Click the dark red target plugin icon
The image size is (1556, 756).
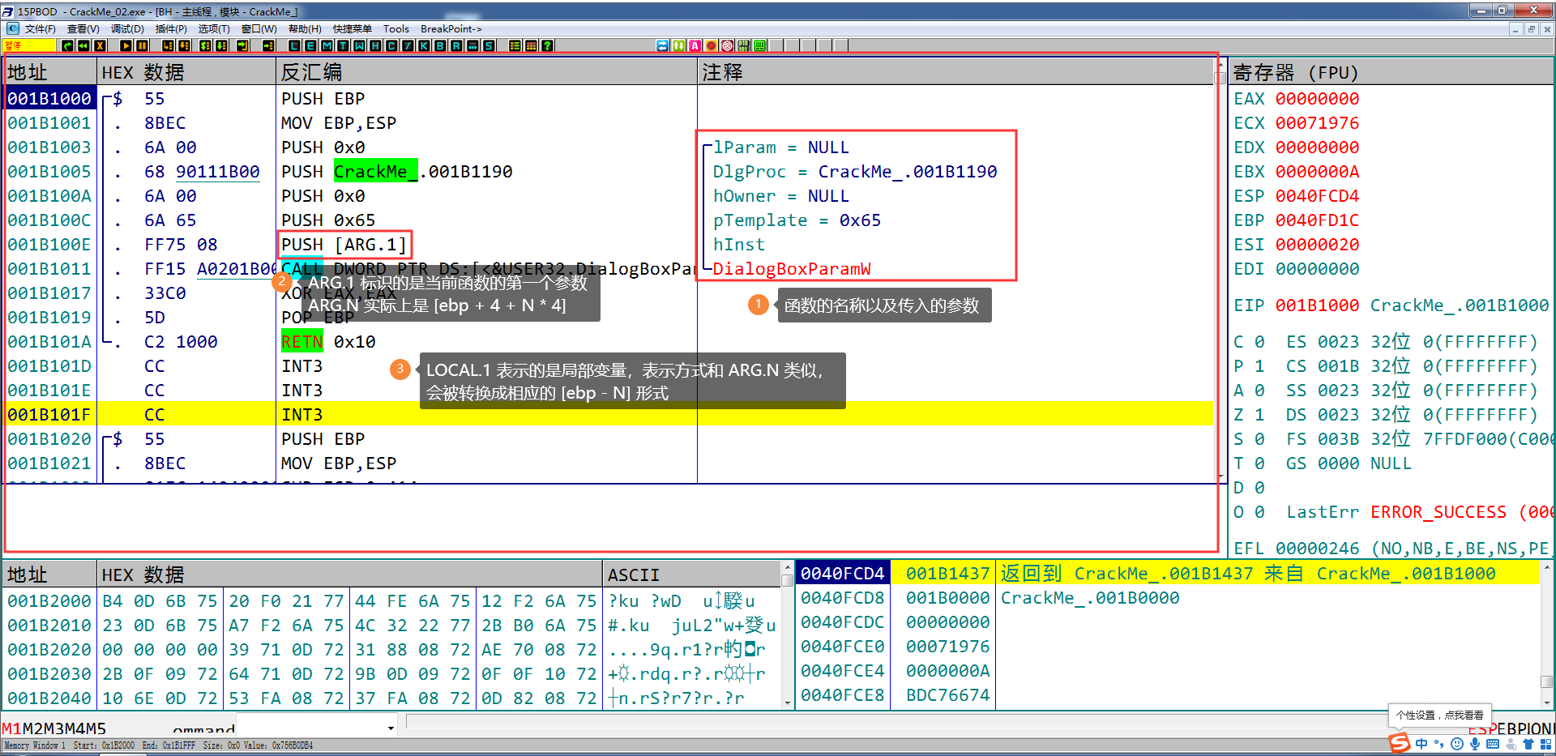coord(728,45)
